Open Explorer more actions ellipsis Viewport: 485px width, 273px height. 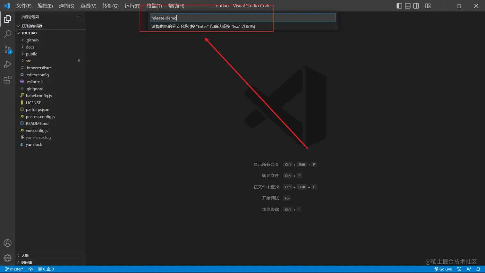coord(78,17)
